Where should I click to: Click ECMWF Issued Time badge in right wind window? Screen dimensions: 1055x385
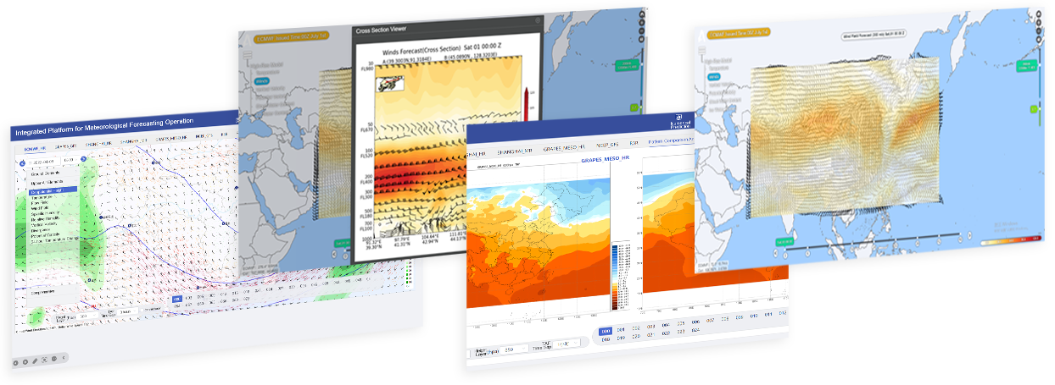738,33
